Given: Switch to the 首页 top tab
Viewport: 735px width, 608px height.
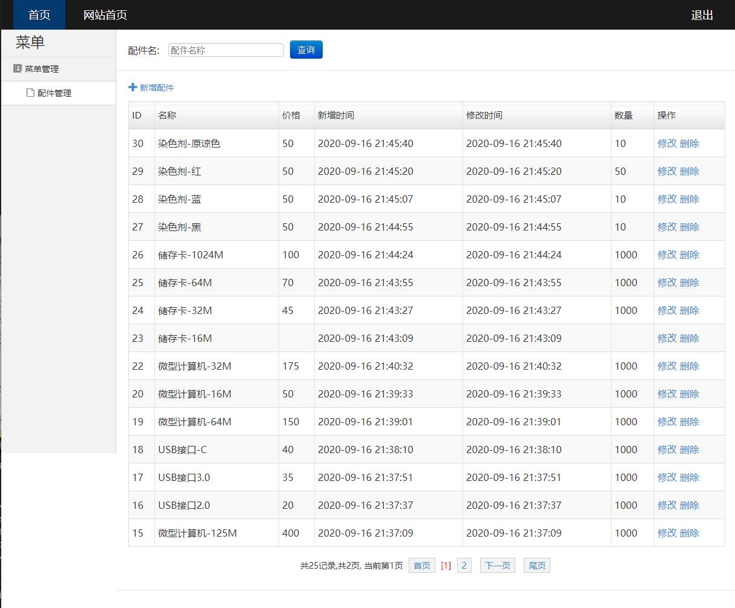Looking at the screenshot, I should click(x=39, y=15).
